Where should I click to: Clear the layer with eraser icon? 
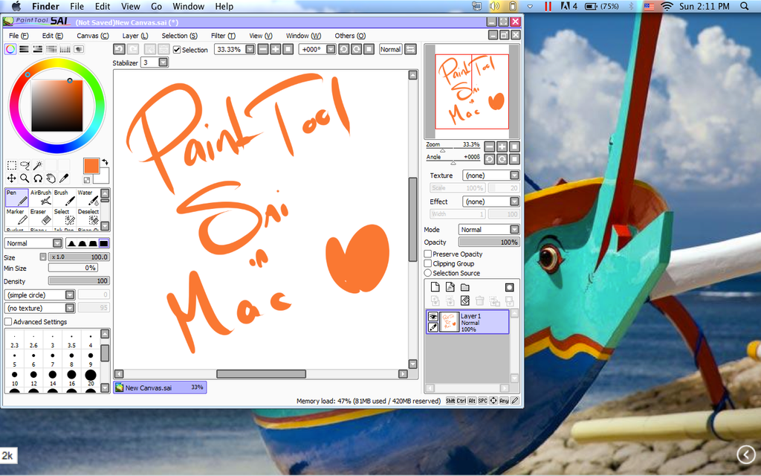click(x=465, y=301)
